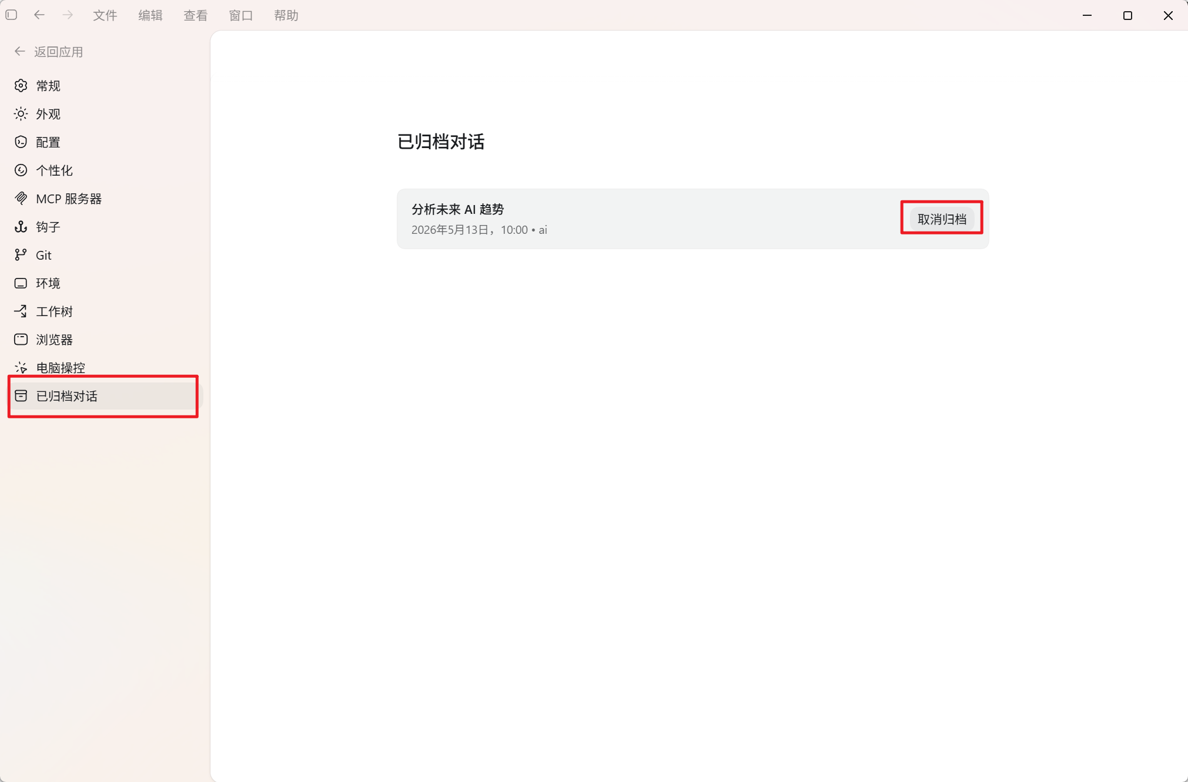The image size is (1188, 782).
Task: Click the date 2026年5月13日, 10:00 • ai
Action: [x=479, y=230]
